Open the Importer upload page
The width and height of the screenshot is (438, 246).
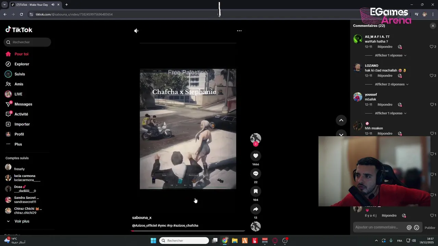coord(22,124)
